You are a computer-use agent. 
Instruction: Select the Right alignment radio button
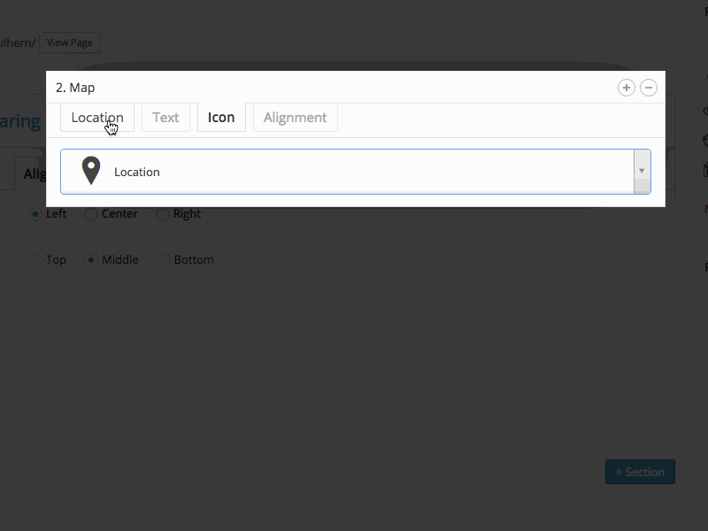(x=163, y=214)
